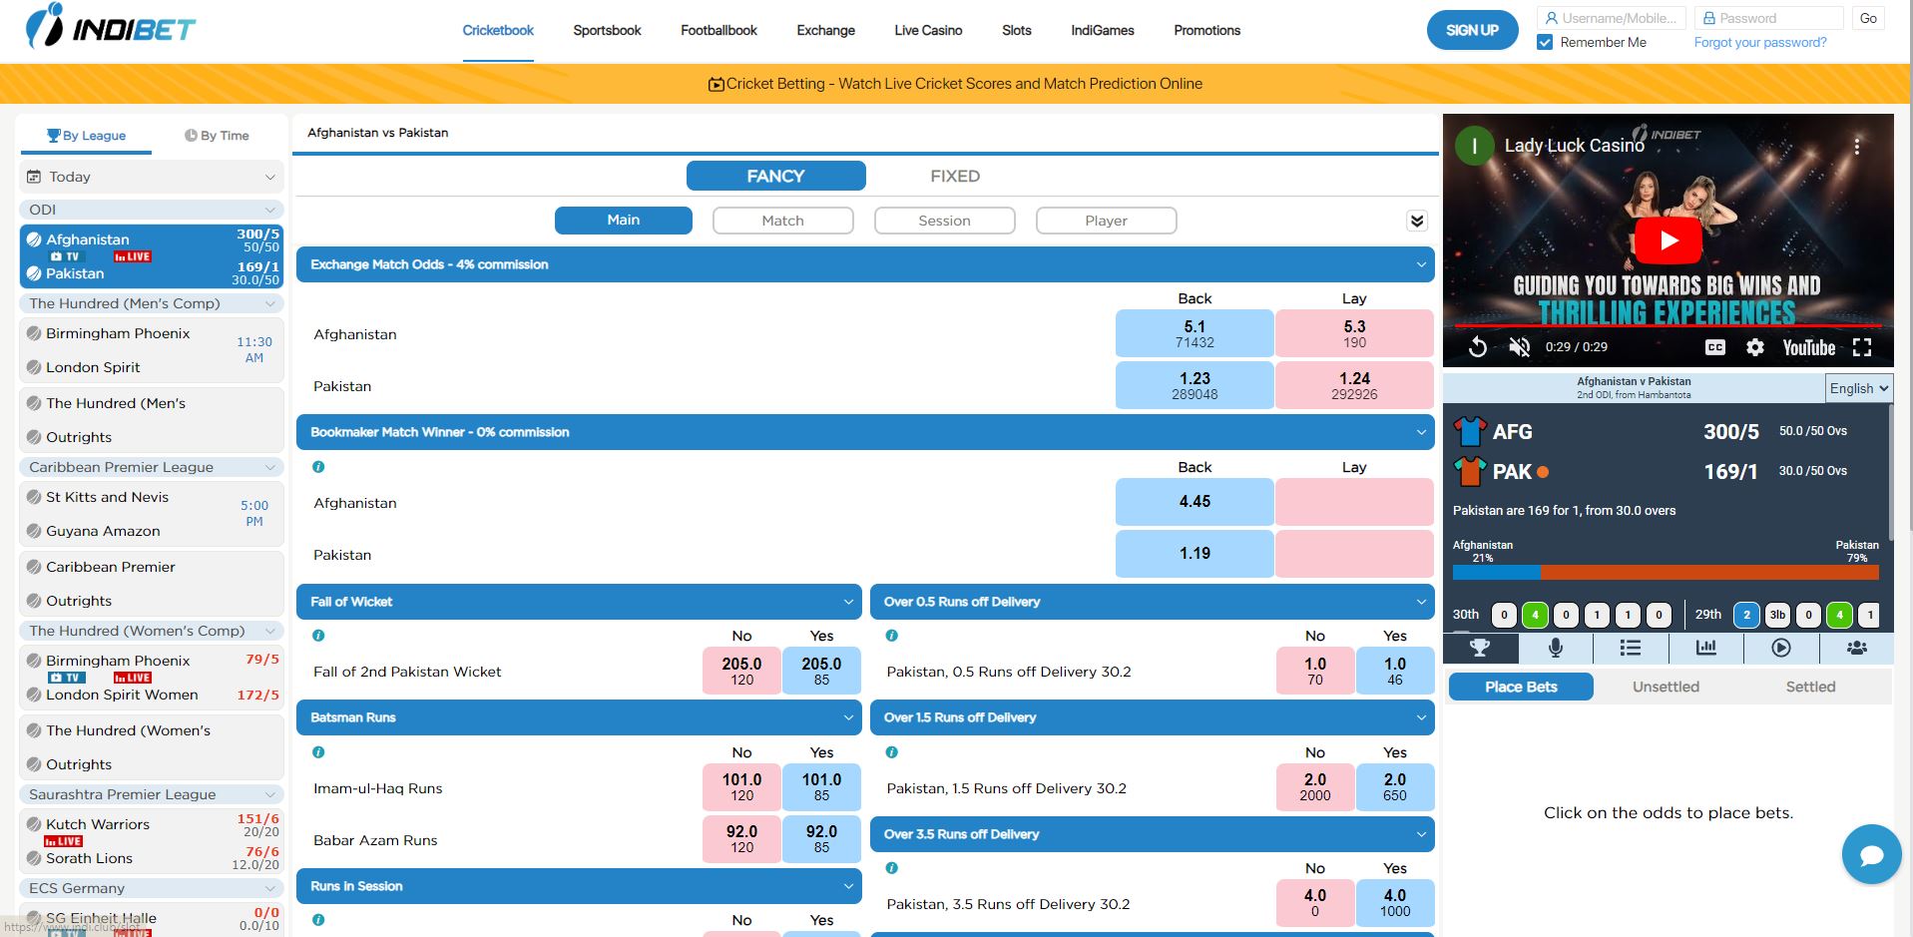
Task: Open the live chat bubble
Action: coord(1871,854)
